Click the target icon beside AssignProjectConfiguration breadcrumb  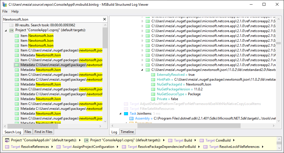click(59, 147)
